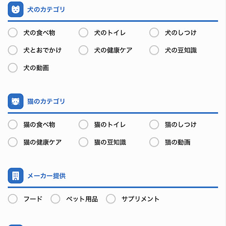Click the dog face category icon
This screenshot has width=226, height=226.
[x=16, y=10]
